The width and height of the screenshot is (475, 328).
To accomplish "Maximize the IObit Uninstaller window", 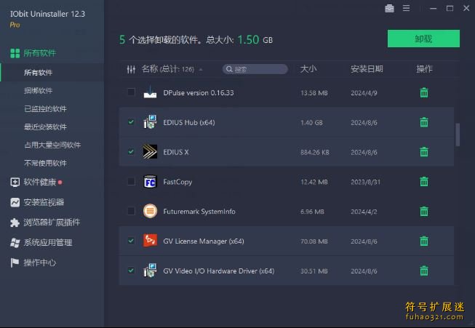I will pos(450,8).
